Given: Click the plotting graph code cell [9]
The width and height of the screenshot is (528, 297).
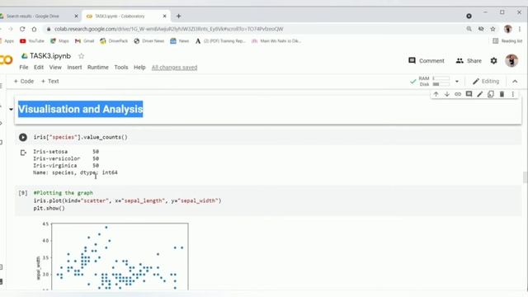Looking at the screenshot, I should pos(267,200).
